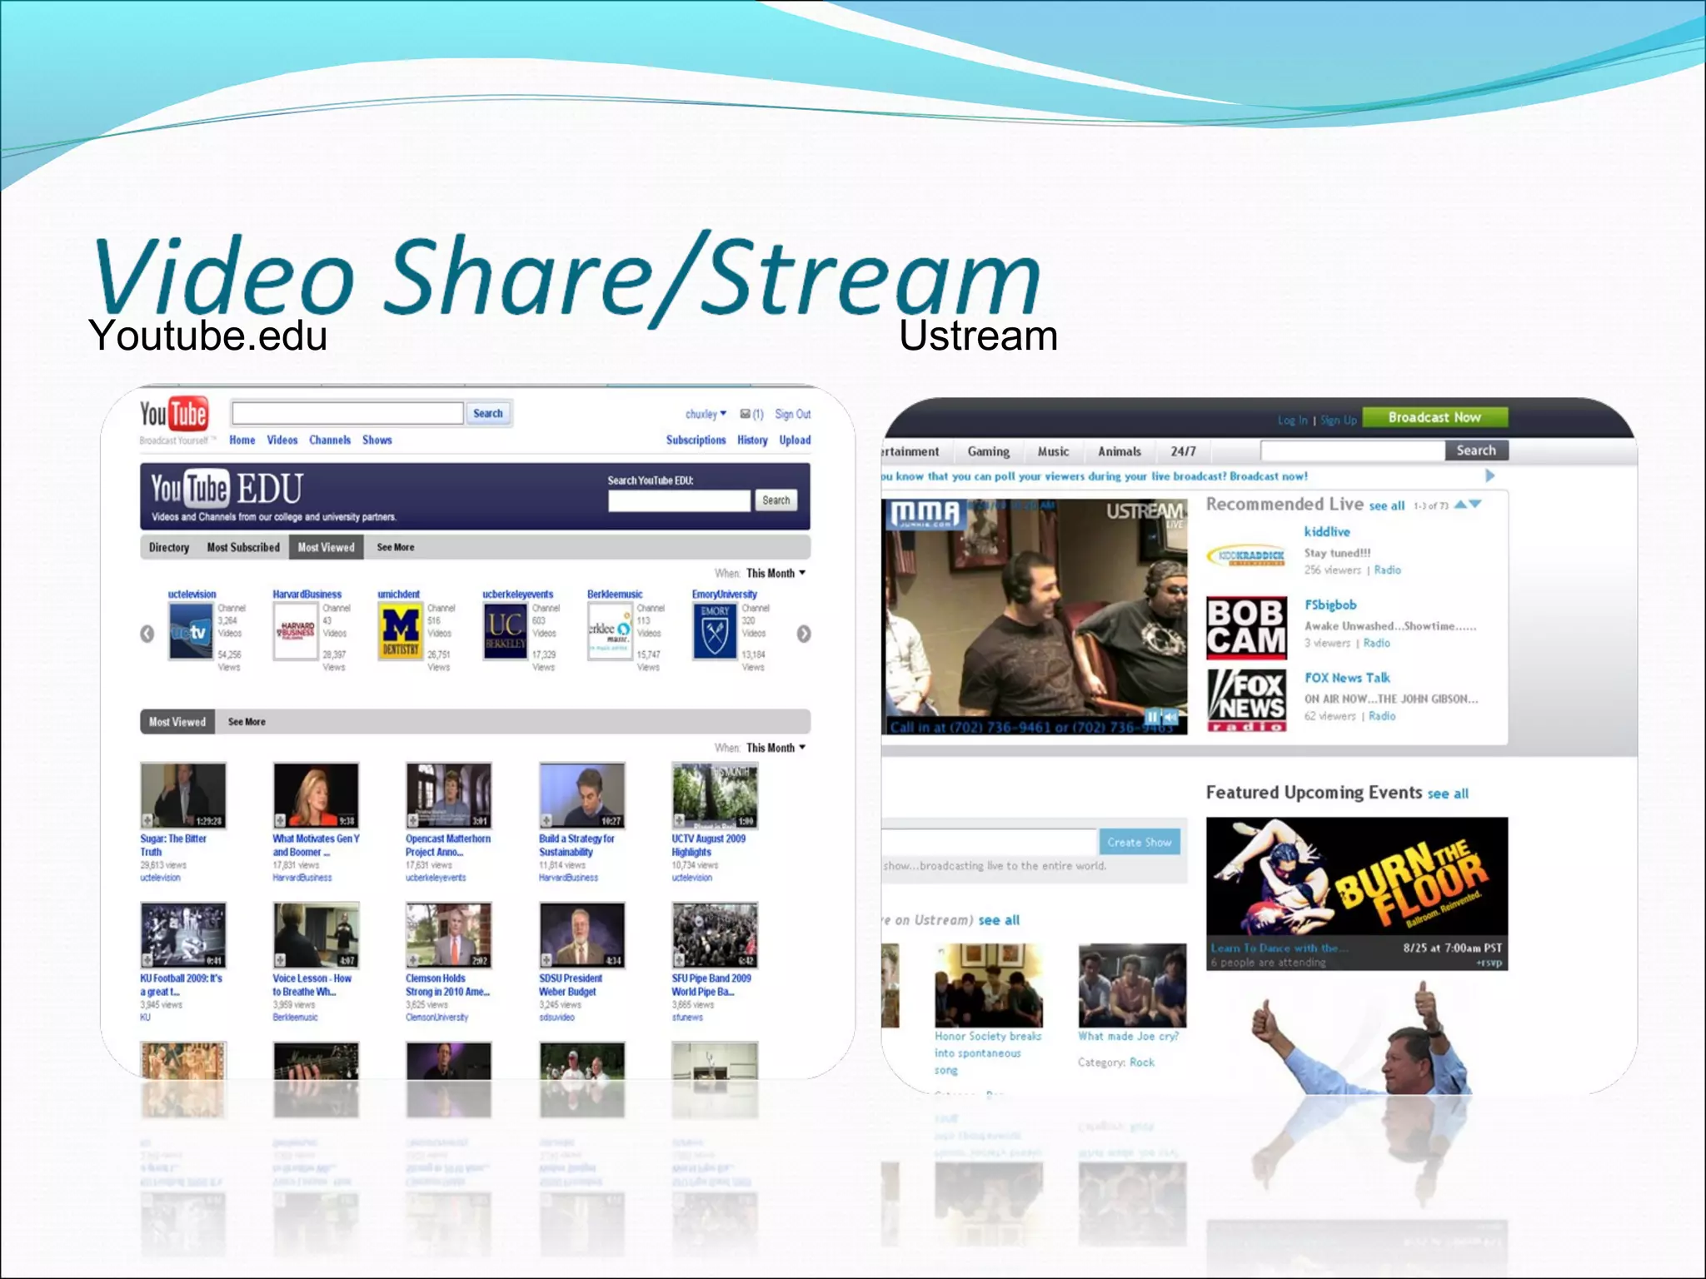
Task: Open the FOX News Talk stream link
Action: 1347,678
